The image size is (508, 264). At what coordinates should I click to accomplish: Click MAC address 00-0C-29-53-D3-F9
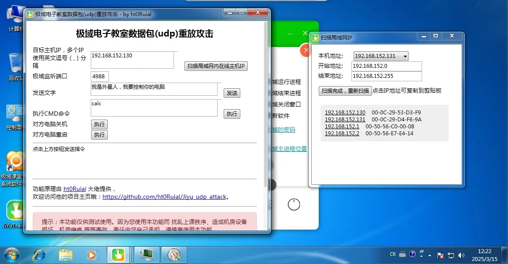[x=396, y=113]
